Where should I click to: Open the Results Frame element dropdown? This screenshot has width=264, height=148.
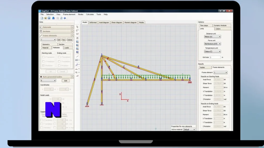(221, 72)
